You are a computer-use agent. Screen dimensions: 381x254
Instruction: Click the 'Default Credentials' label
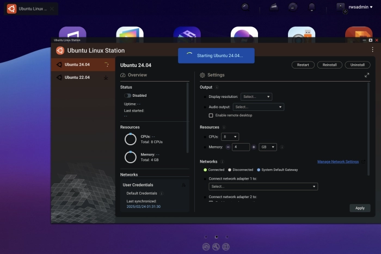142,194
